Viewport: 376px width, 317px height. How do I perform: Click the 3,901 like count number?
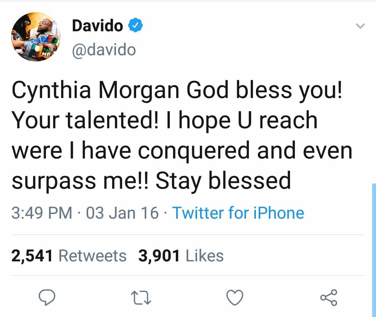point(159,256)
